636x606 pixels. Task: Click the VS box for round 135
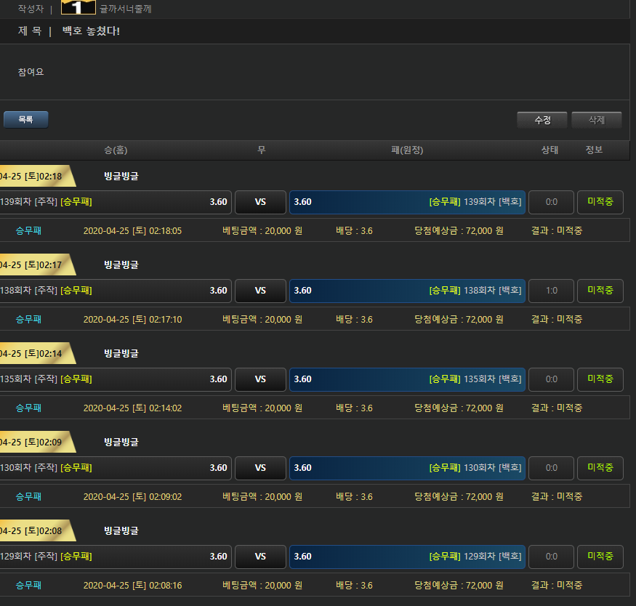(260, 379)
